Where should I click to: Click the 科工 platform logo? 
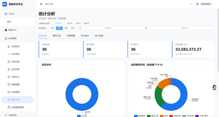point(5,4)
